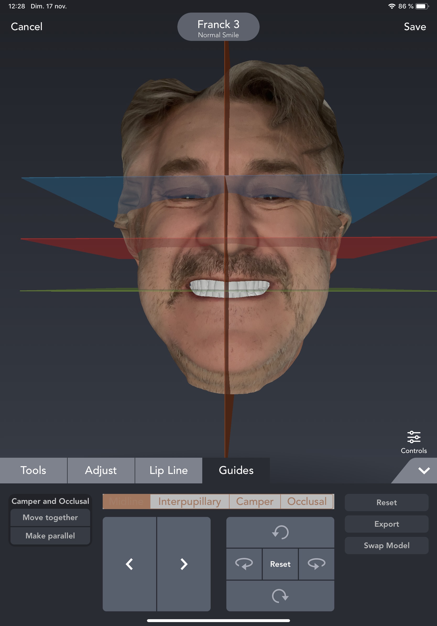Select the Interpupillary guide segment
This screenshot has height=626, width=437.
190,501
